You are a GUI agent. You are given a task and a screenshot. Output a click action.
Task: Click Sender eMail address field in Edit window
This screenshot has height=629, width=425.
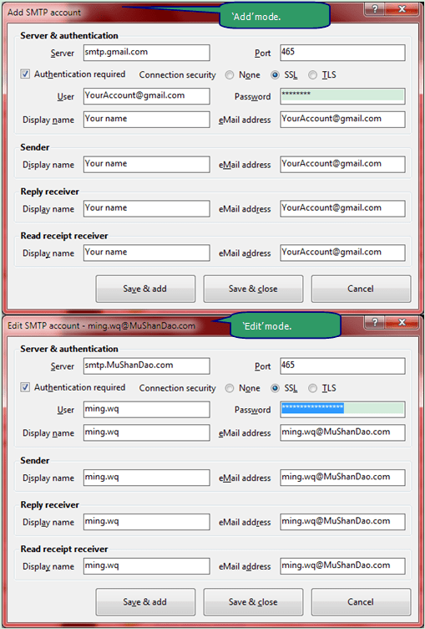point(342,478)
